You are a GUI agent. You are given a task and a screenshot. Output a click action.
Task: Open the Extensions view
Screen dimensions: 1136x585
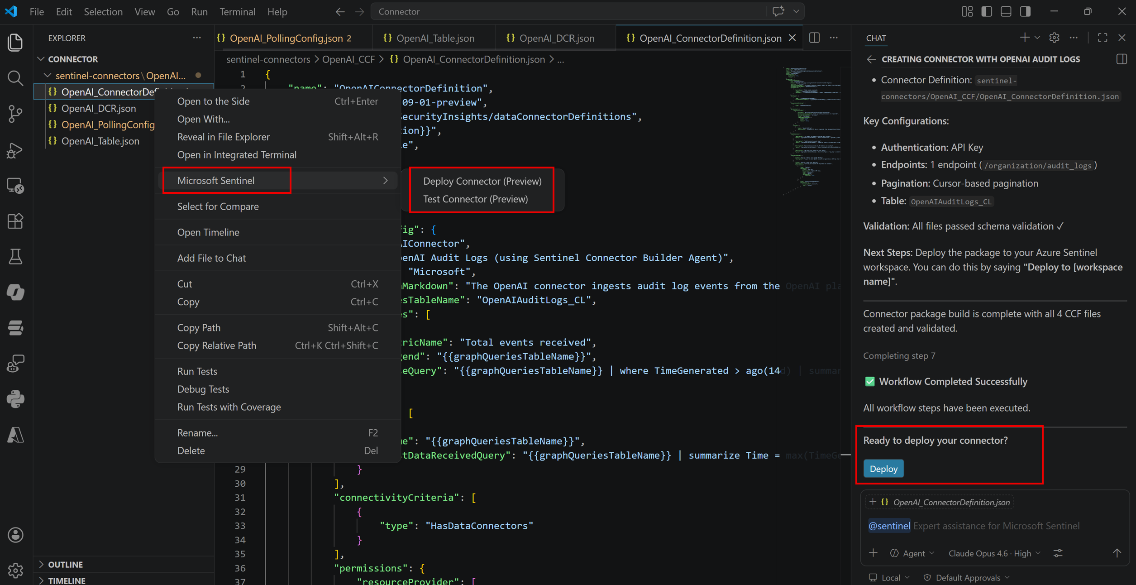pyautogui.click(x=15, y=221)
